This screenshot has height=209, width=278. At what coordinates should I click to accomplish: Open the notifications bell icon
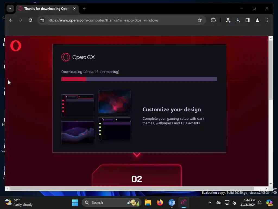tap(260, 202)
